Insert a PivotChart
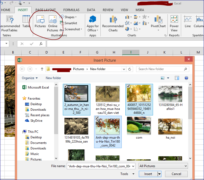204x180 pixels. click(158, 23)
